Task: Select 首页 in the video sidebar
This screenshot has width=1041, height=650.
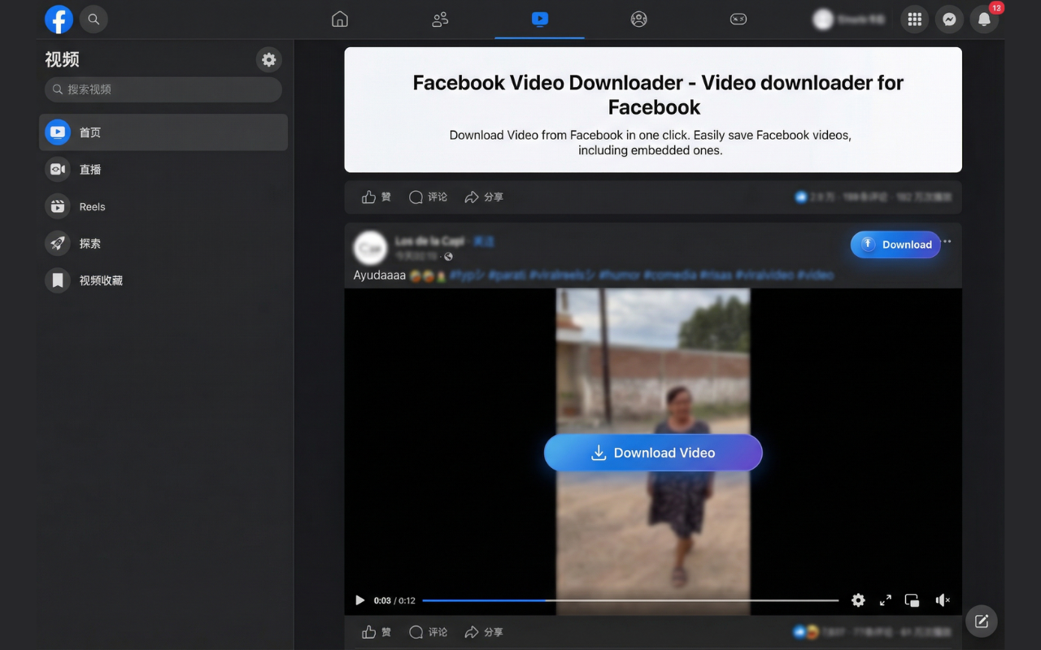Action: [163, 132]
